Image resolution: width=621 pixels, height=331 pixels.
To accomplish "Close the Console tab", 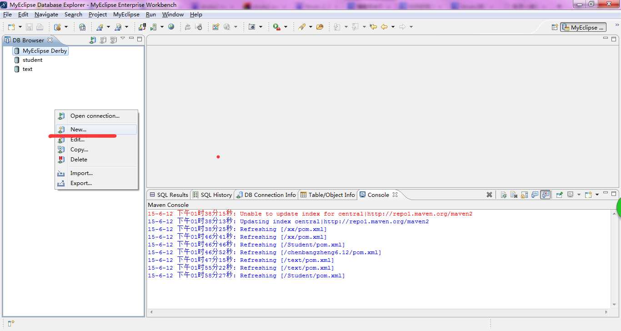I will point(395,195).
